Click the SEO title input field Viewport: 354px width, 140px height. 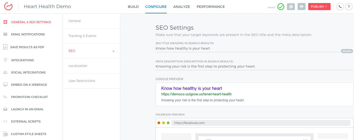[x=247, y=48]
